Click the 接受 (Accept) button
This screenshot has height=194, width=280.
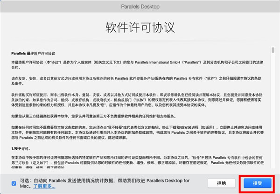pyautogui.click(x=257, y=183)
